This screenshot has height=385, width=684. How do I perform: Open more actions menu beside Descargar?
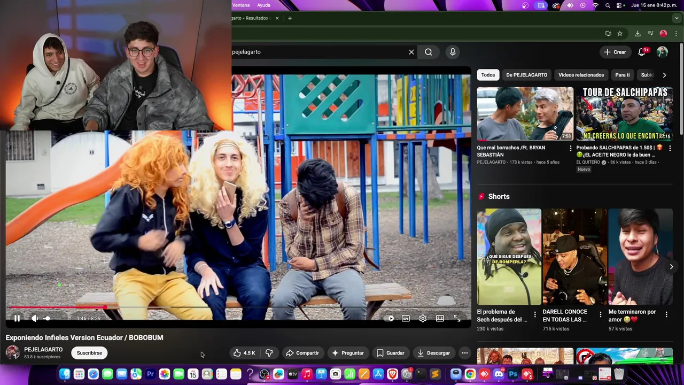[465, 353]
